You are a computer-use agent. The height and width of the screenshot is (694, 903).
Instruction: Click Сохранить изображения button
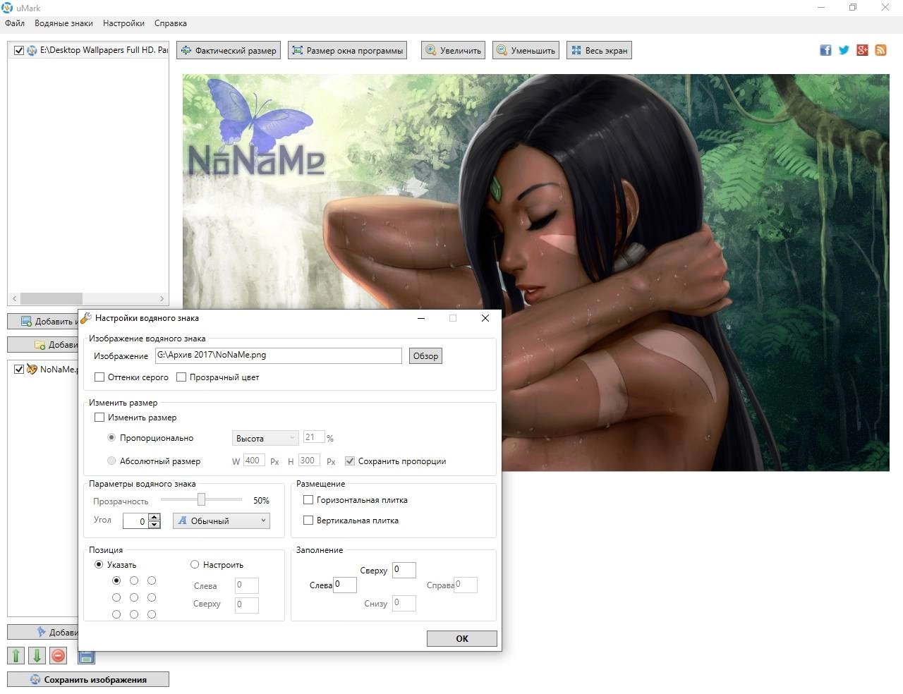click(88, 680)
